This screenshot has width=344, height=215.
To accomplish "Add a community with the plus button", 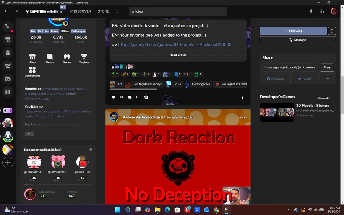I will [8, 163].
